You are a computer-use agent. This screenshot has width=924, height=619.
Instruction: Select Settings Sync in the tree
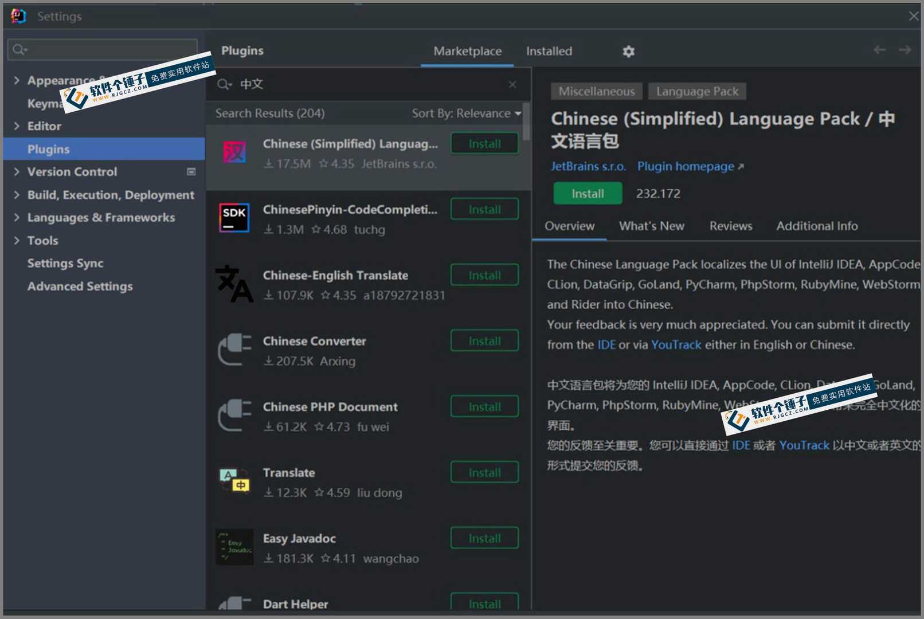[65, 264]
